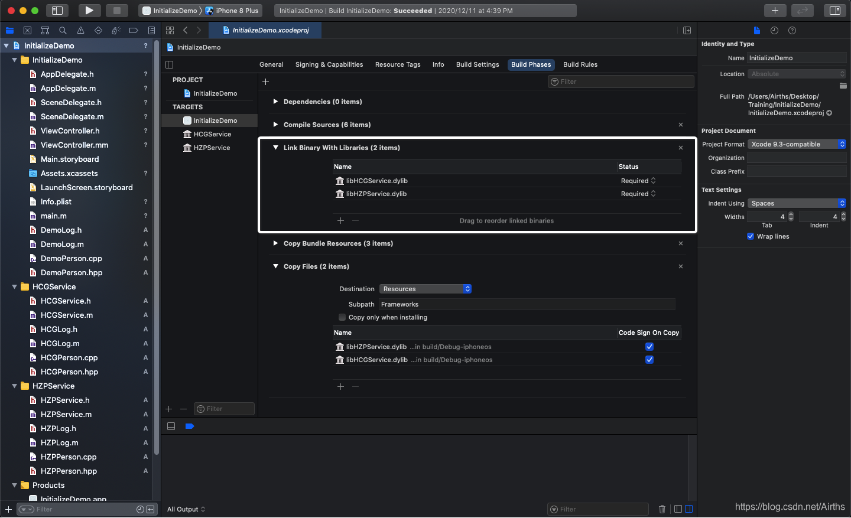Toggle the code review arrows button

click(803, 10)
